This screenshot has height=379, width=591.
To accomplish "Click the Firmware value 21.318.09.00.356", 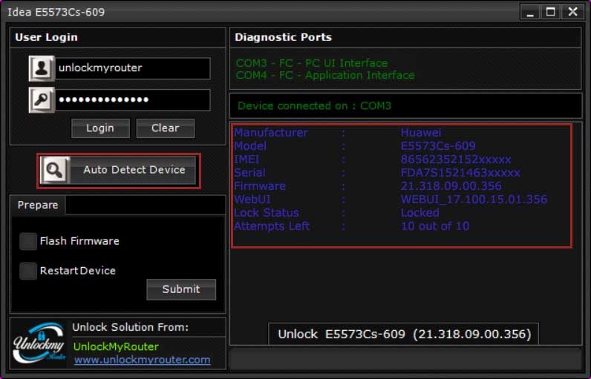I will point(451,186).
